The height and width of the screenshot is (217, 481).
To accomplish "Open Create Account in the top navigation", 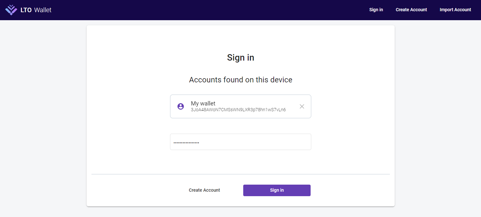I will click(411, 10).
